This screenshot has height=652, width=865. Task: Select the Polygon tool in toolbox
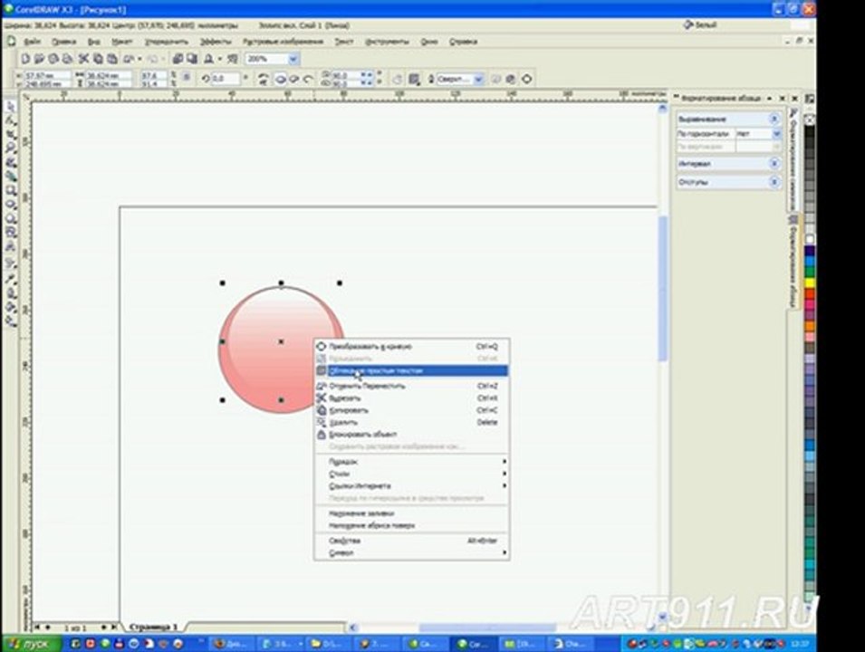(x=11, y=219)
